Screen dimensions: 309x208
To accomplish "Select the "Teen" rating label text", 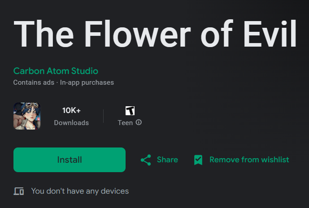I will [x=125, y=123].
